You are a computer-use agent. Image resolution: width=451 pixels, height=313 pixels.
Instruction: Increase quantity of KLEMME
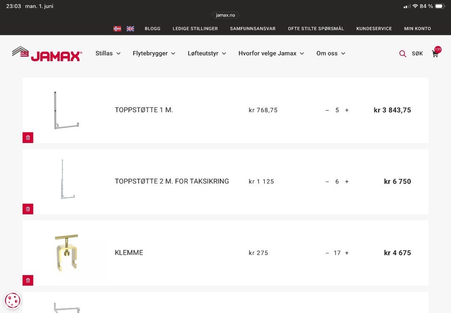(347, 252)
